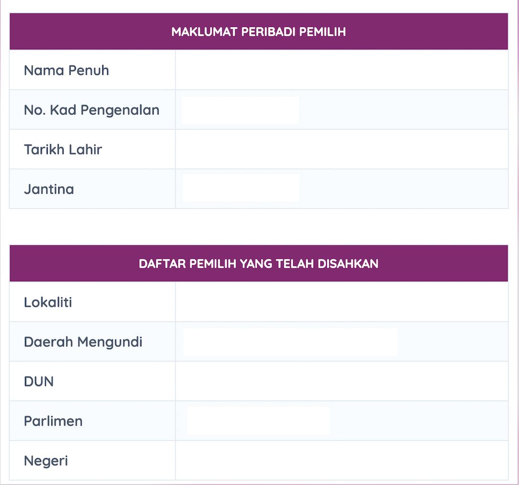Click the empty Lokaliti value cell
Viewport: 519px width, 485px height.
(x=341, y=302)
